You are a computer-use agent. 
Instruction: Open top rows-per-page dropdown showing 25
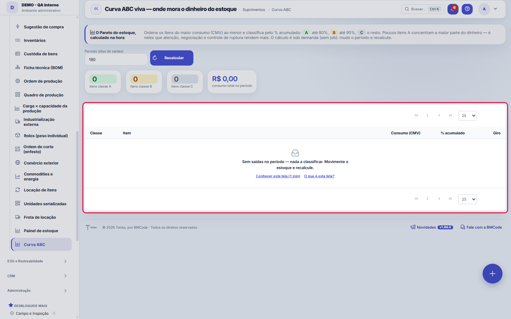467,116
